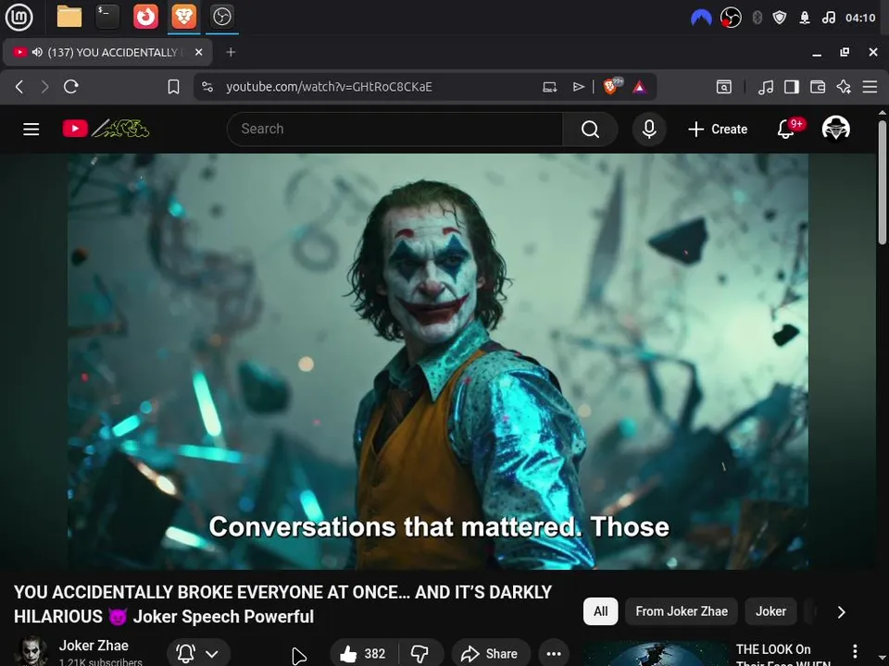
Task: Open options menu for THE LOOK On video
Action: 855,651
